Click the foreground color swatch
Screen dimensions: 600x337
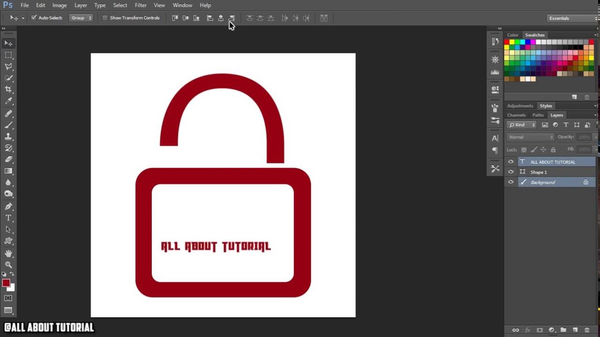point(6,283)
